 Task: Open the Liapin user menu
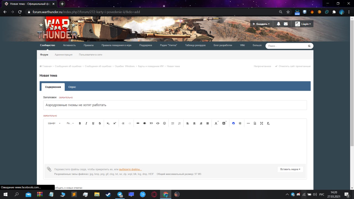tap(303, 24)
